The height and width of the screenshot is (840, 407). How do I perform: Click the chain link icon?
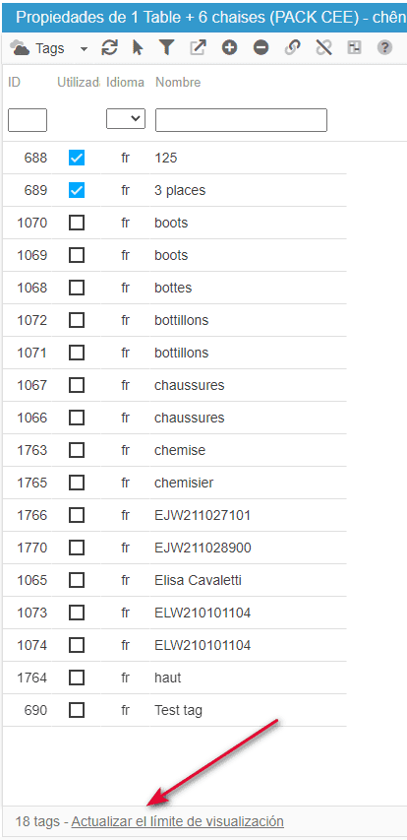[292, 48]
